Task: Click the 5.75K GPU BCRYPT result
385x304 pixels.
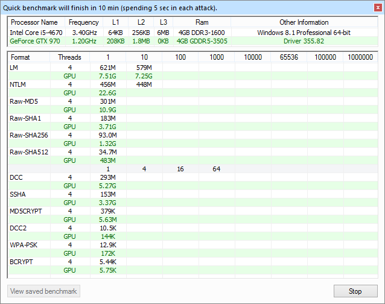Action: [x=108, y=270]
